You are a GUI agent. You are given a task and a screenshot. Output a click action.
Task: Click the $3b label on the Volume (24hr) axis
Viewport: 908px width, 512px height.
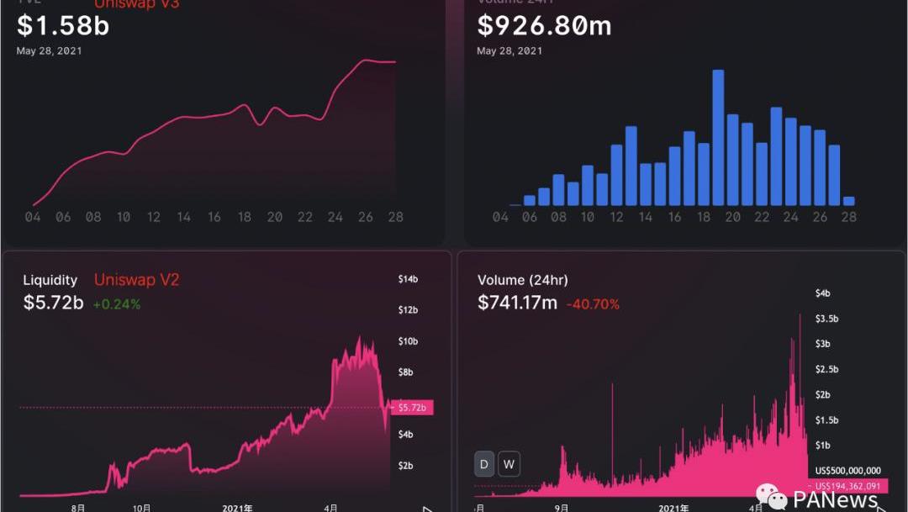tap(823, 344)
